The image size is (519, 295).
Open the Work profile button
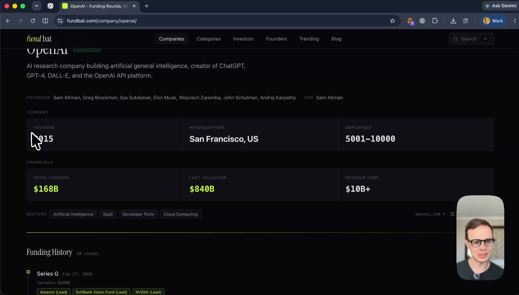point(493,21)
